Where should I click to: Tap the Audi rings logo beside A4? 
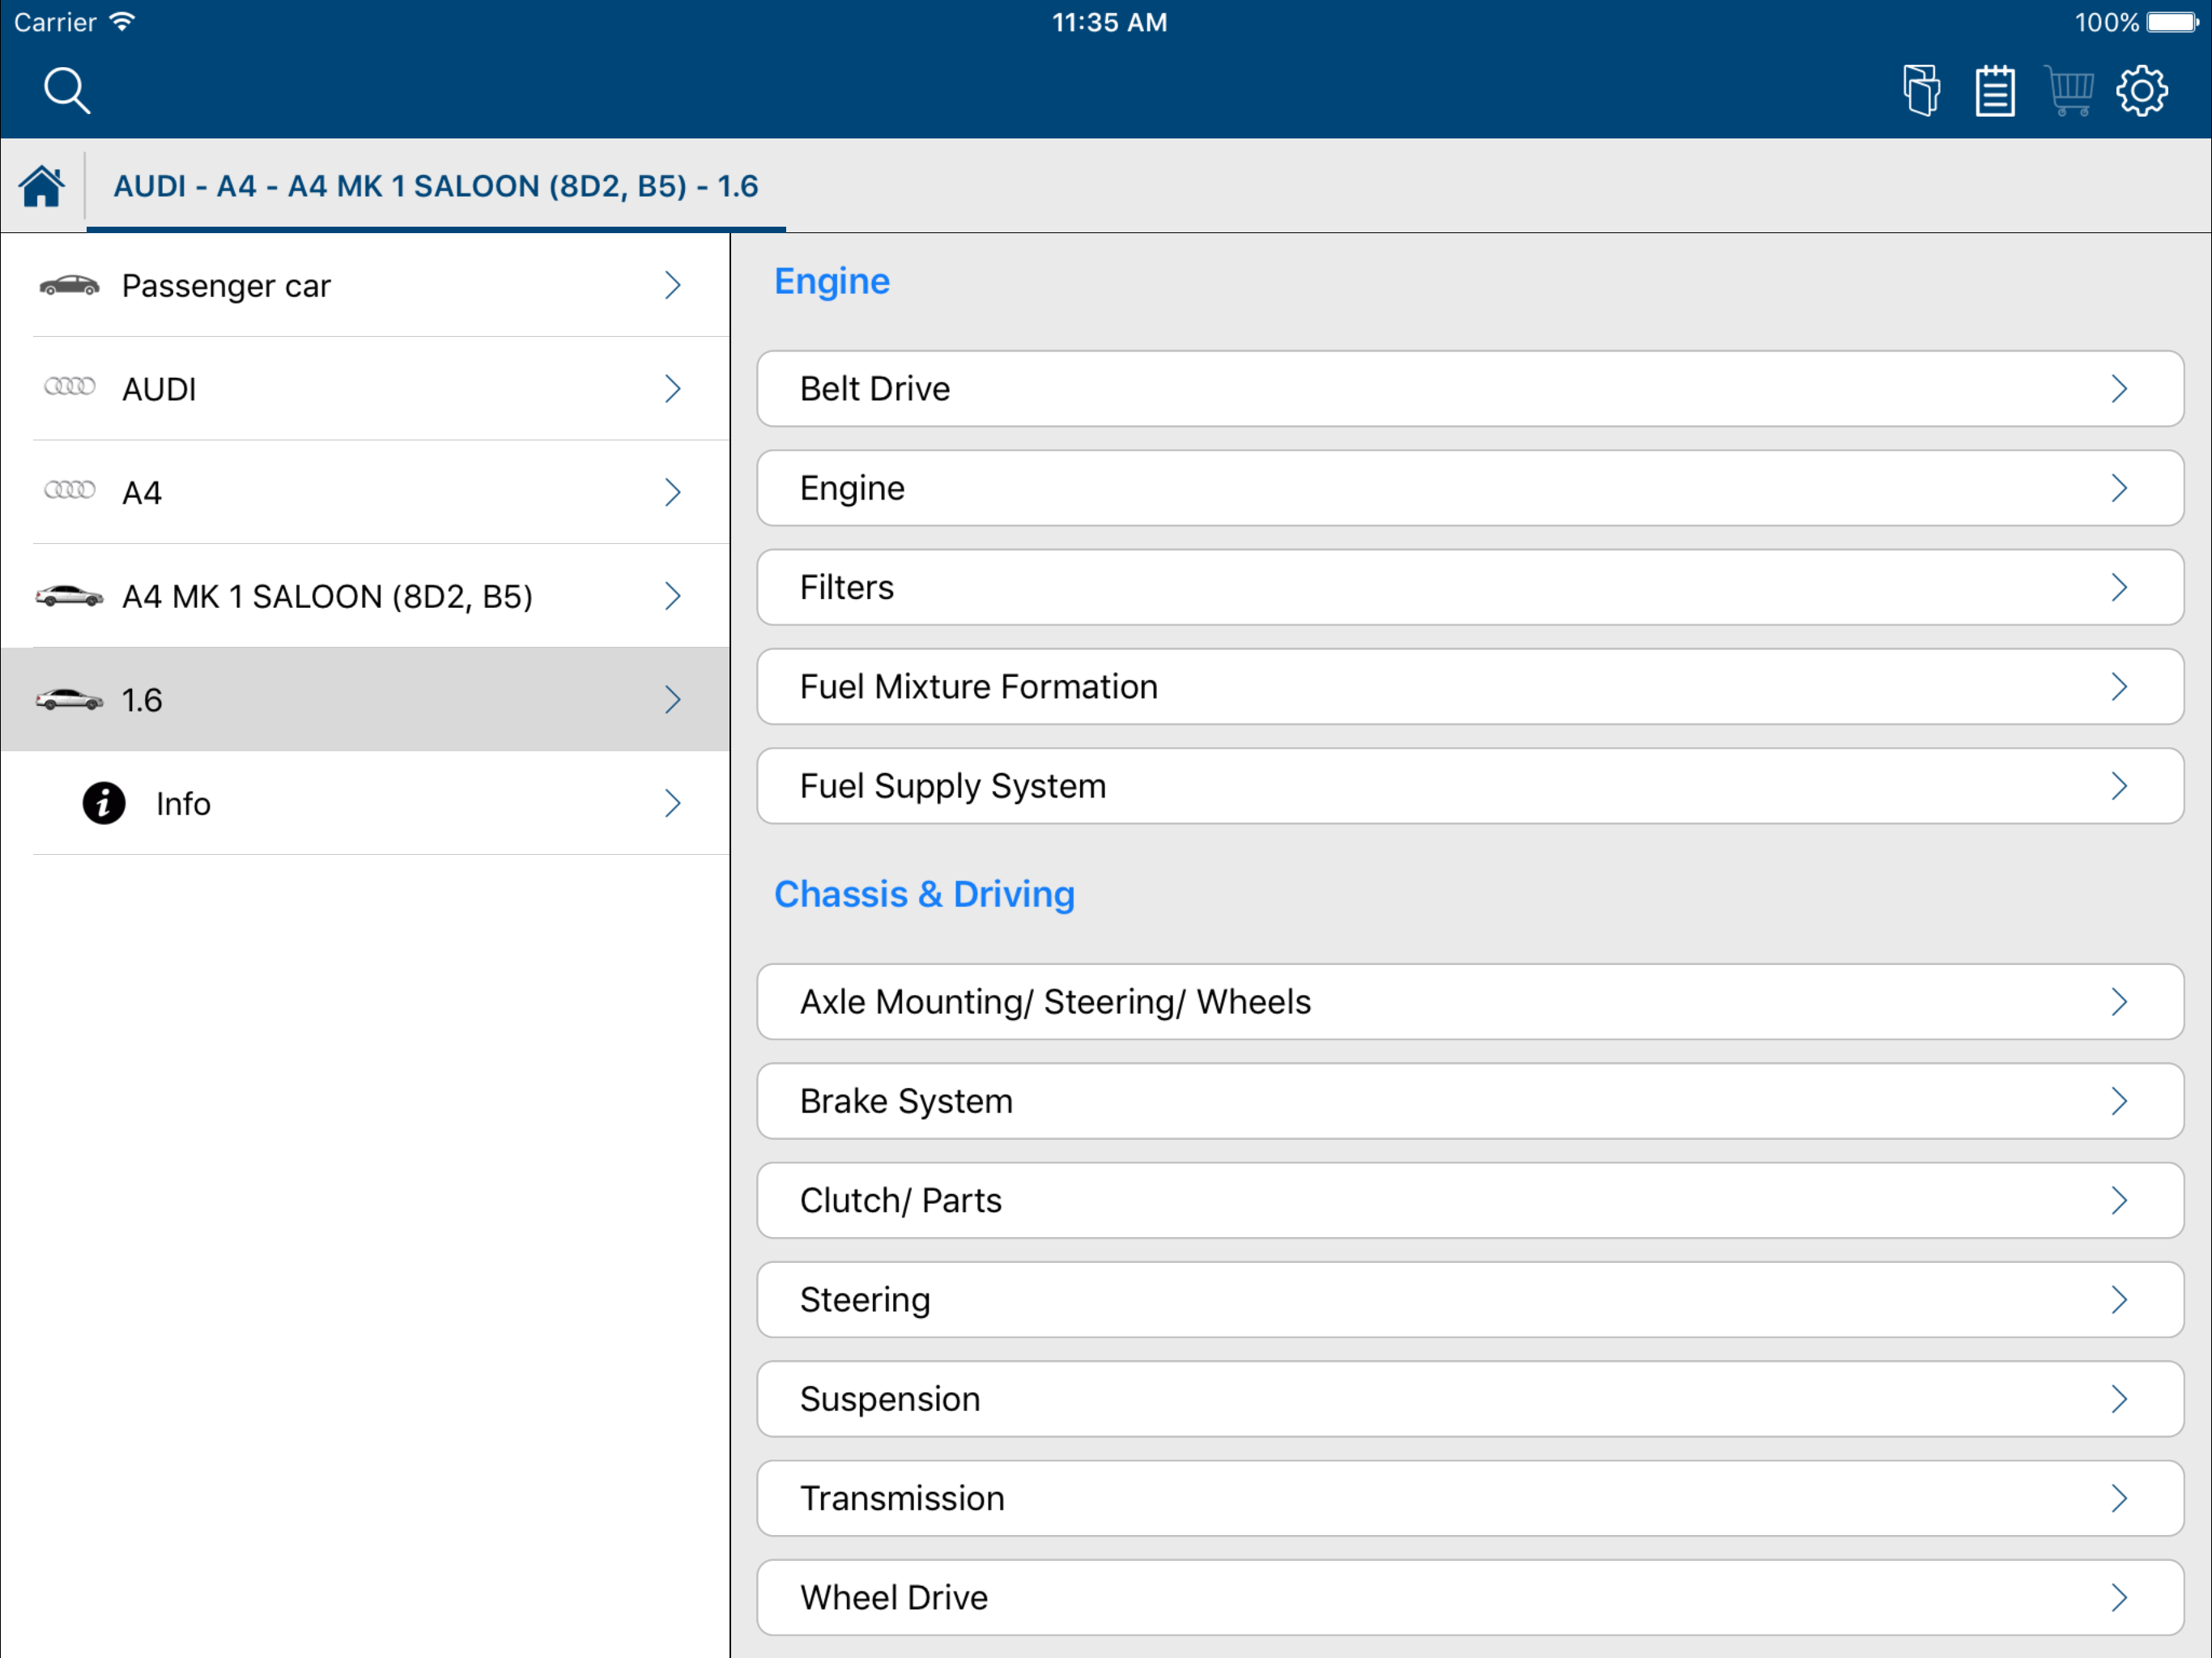click(70, 489)
